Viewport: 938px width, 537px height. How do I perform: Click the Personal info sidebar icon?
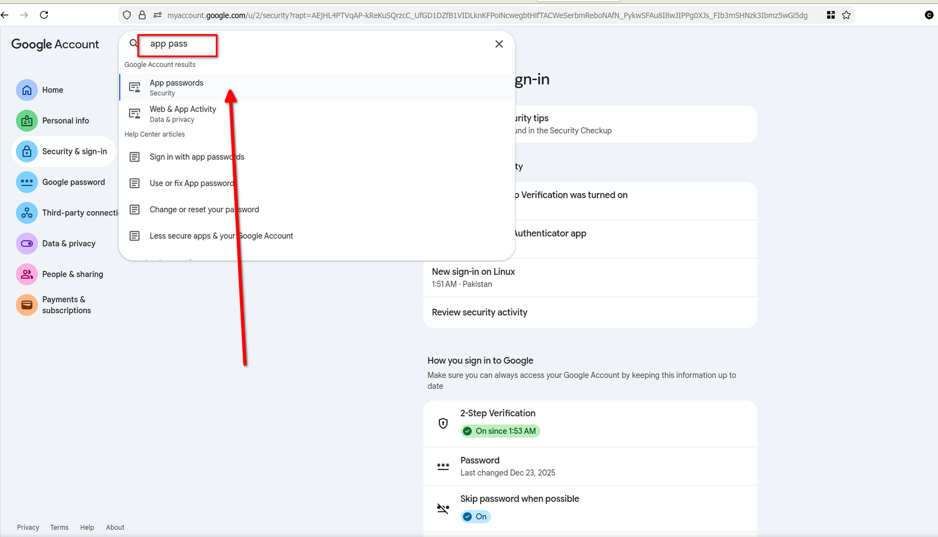point(27,120)
